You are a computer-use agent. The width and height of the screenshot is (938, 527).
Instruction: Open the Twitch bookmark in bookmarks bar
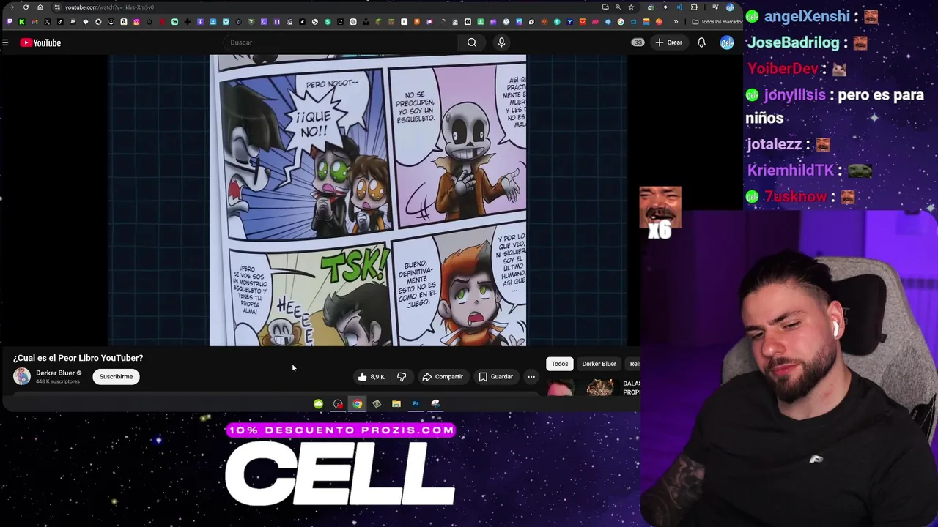[10, 22]
